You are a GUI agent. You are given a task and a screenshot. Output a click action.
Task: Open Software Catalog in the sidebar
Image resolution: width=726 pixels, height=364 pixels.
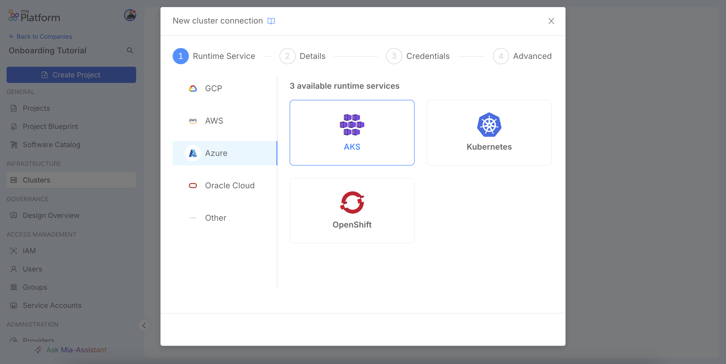click(x=71, y=145)
